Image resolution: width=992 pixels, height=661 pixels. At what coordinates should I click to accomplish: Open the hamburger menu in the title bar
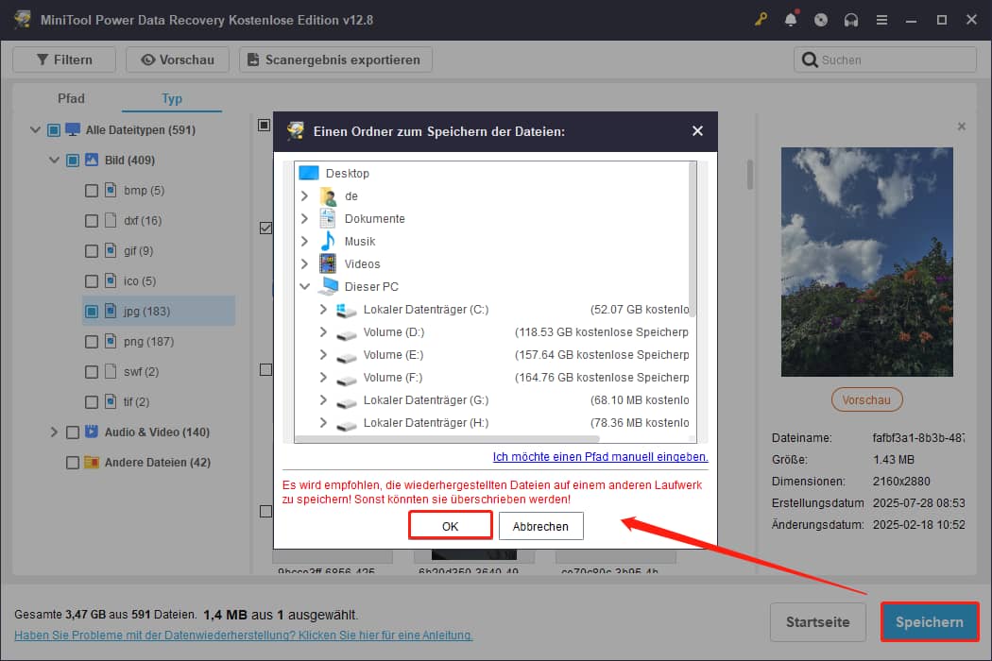[881, 19]
